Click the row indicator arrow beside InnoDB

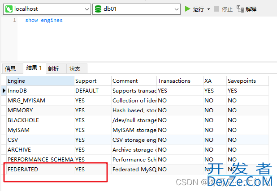coord(4,91)
